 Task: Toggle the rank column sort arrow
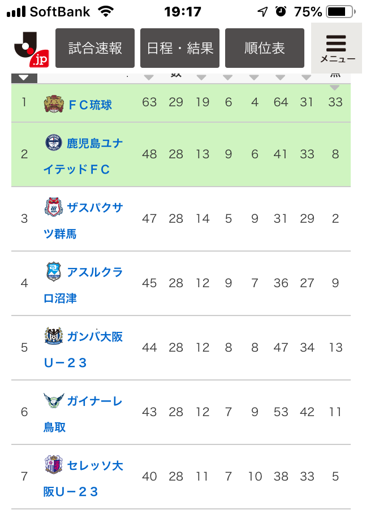[x=24, y=78]
